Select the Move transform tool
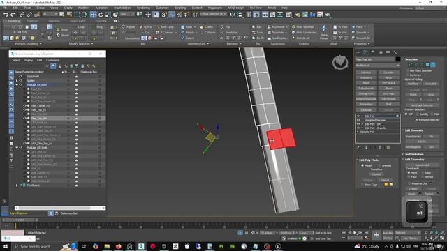The width and height of the screenshot is (447, 251). click(x=93, y=14)
